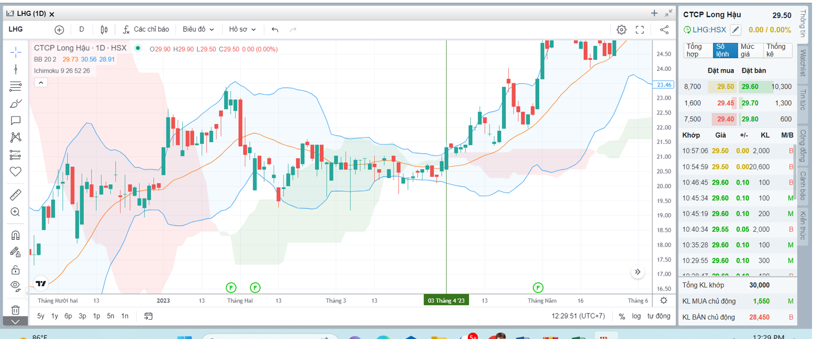Open the Watchlist side tab
The height and width of the screenshot is (339, 816).
[803, 63]
